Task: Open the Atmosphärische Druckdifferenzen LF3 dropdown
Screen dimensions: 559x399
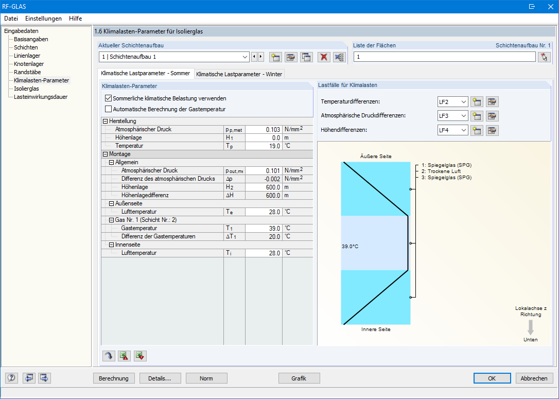Action: [463, 116]
